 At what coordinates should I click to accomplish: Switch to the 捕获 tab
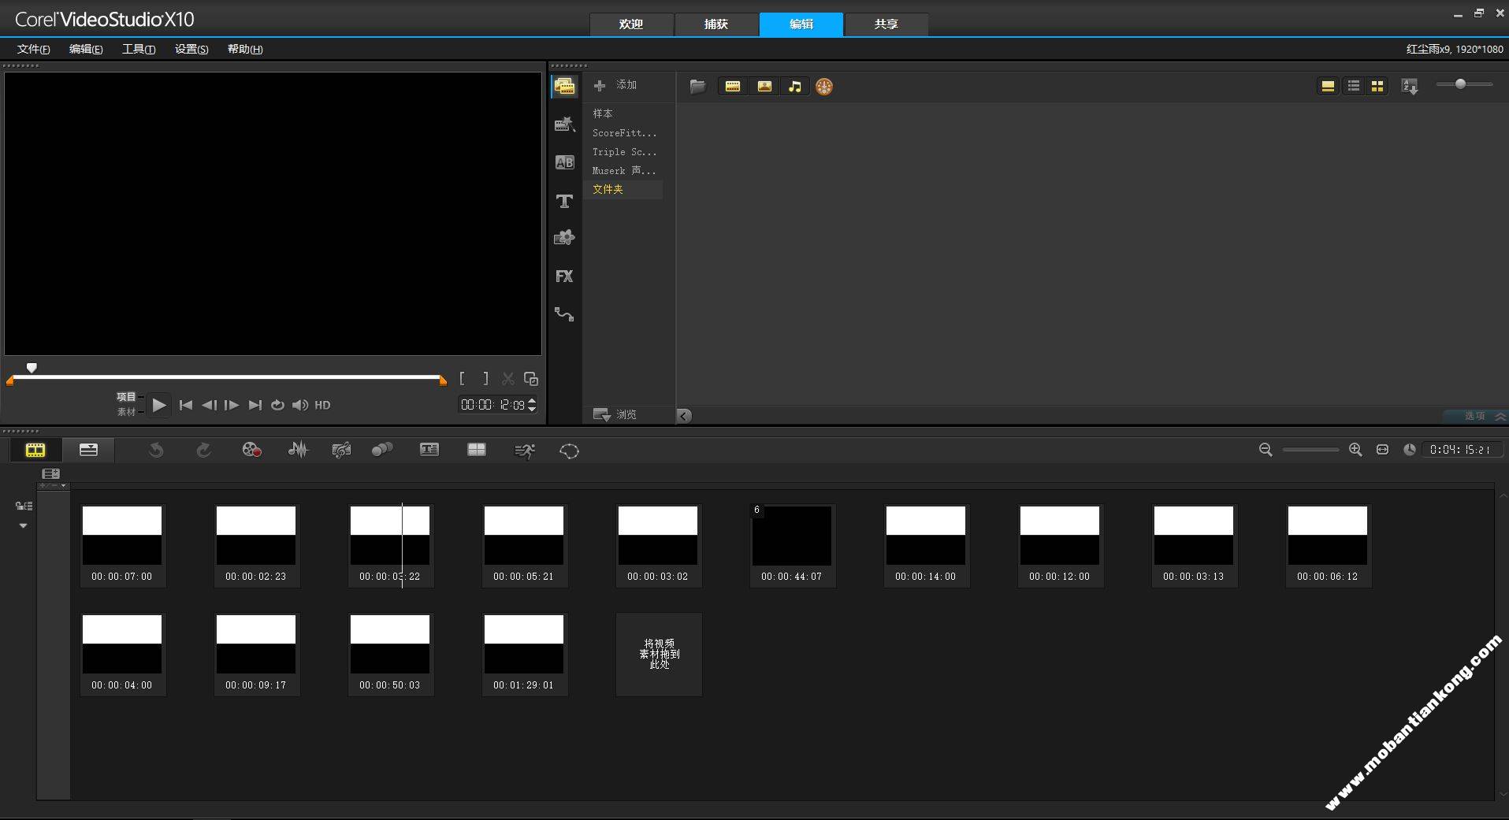tap(715, 24)
